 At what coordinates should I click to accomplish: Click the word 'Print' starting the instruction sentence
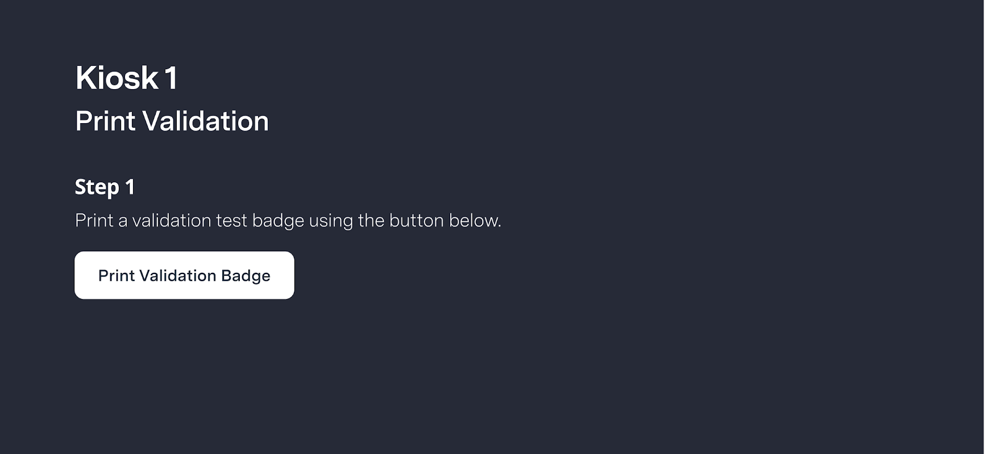coord(94,220)
